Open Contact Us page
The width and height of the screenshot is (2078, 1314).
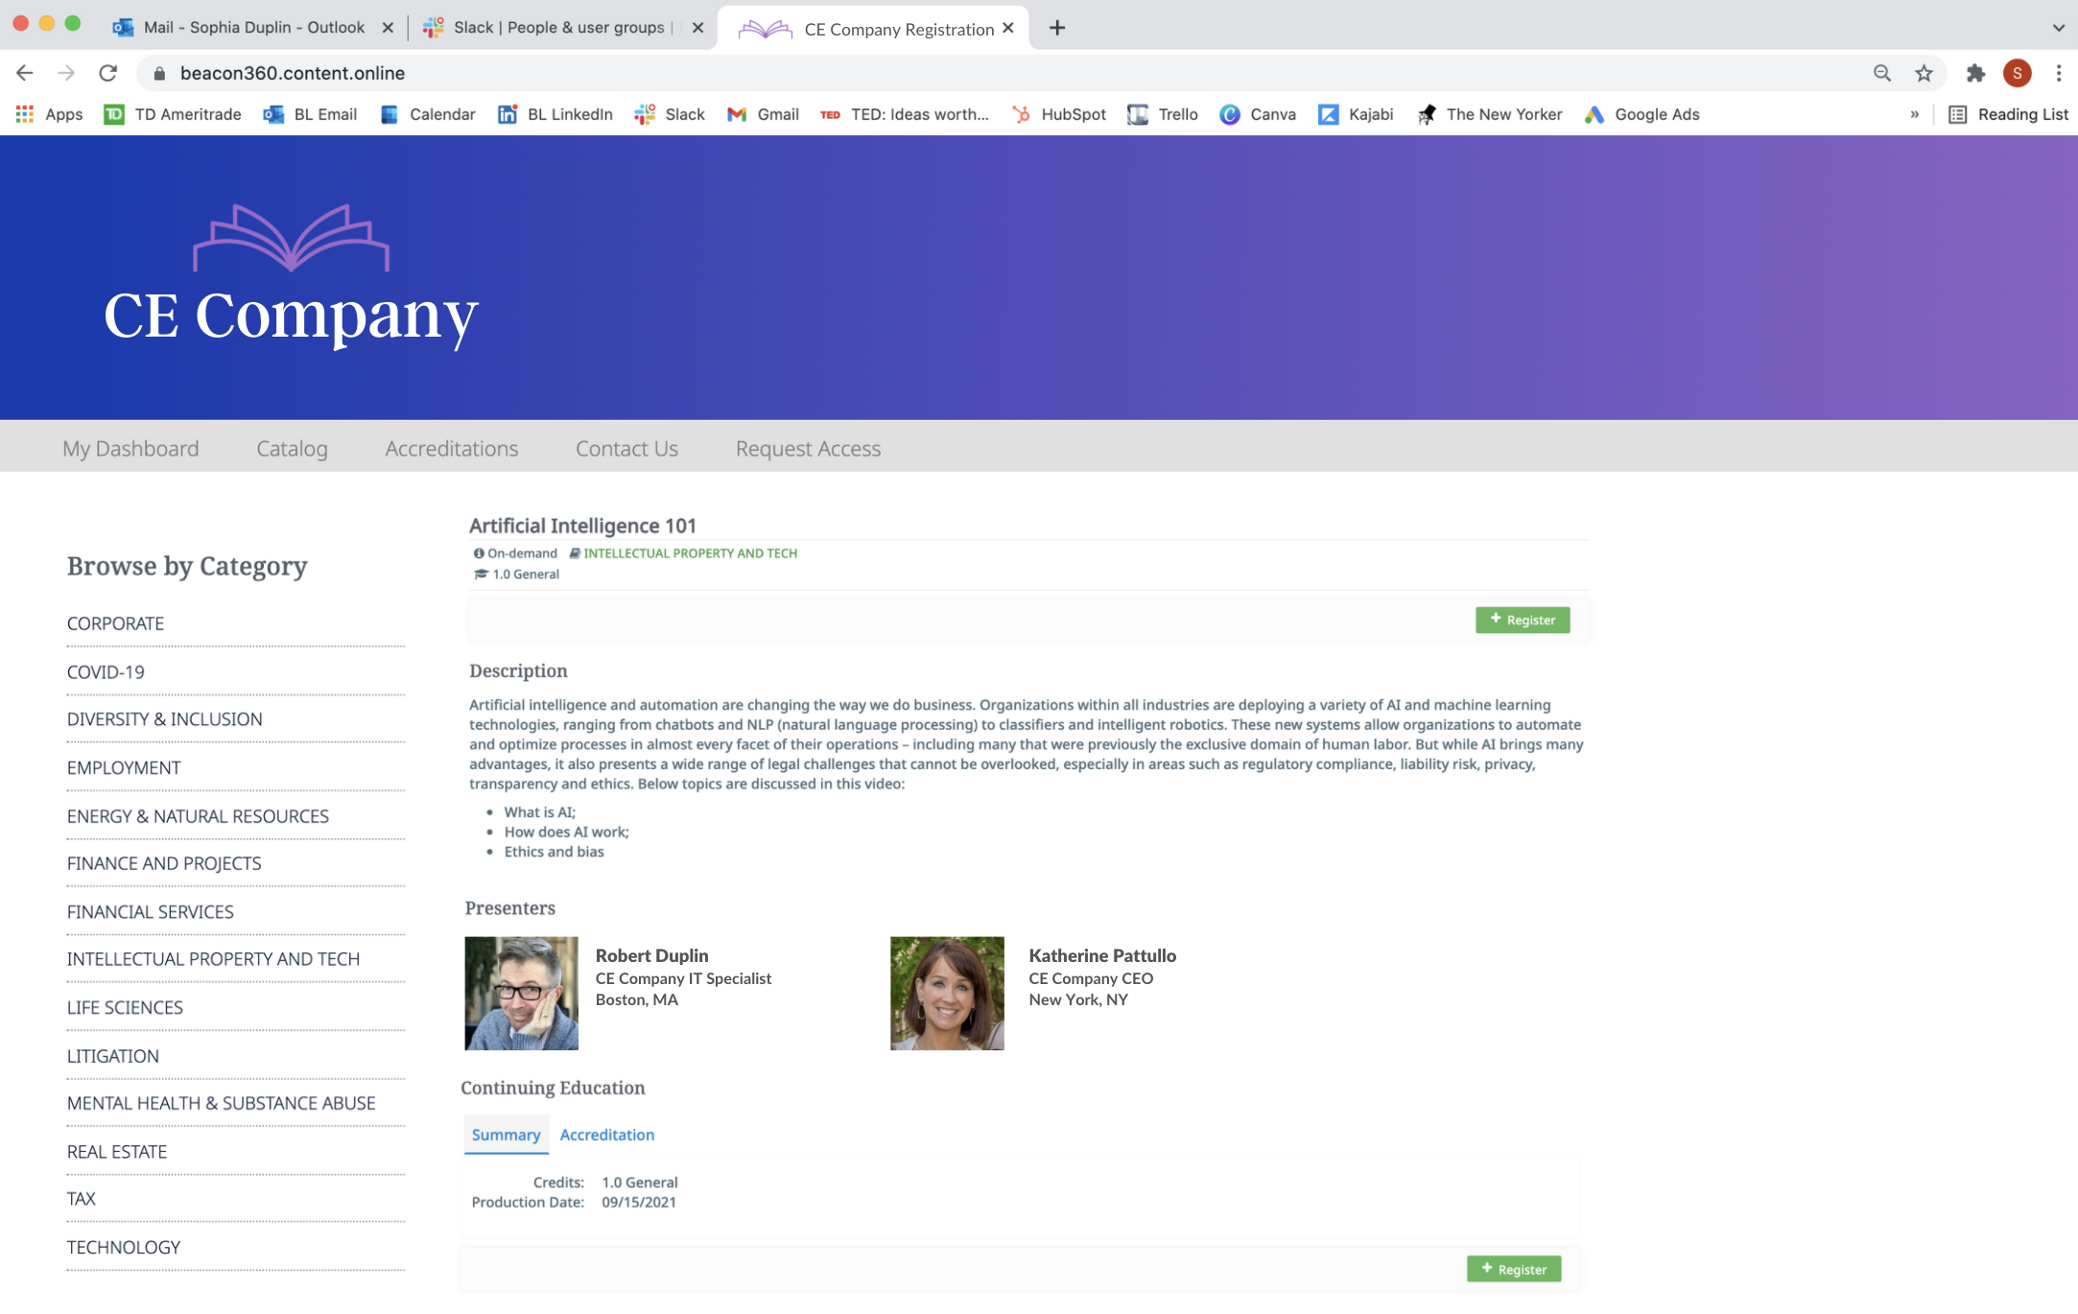pyautogui.click(x=626, y=448)
